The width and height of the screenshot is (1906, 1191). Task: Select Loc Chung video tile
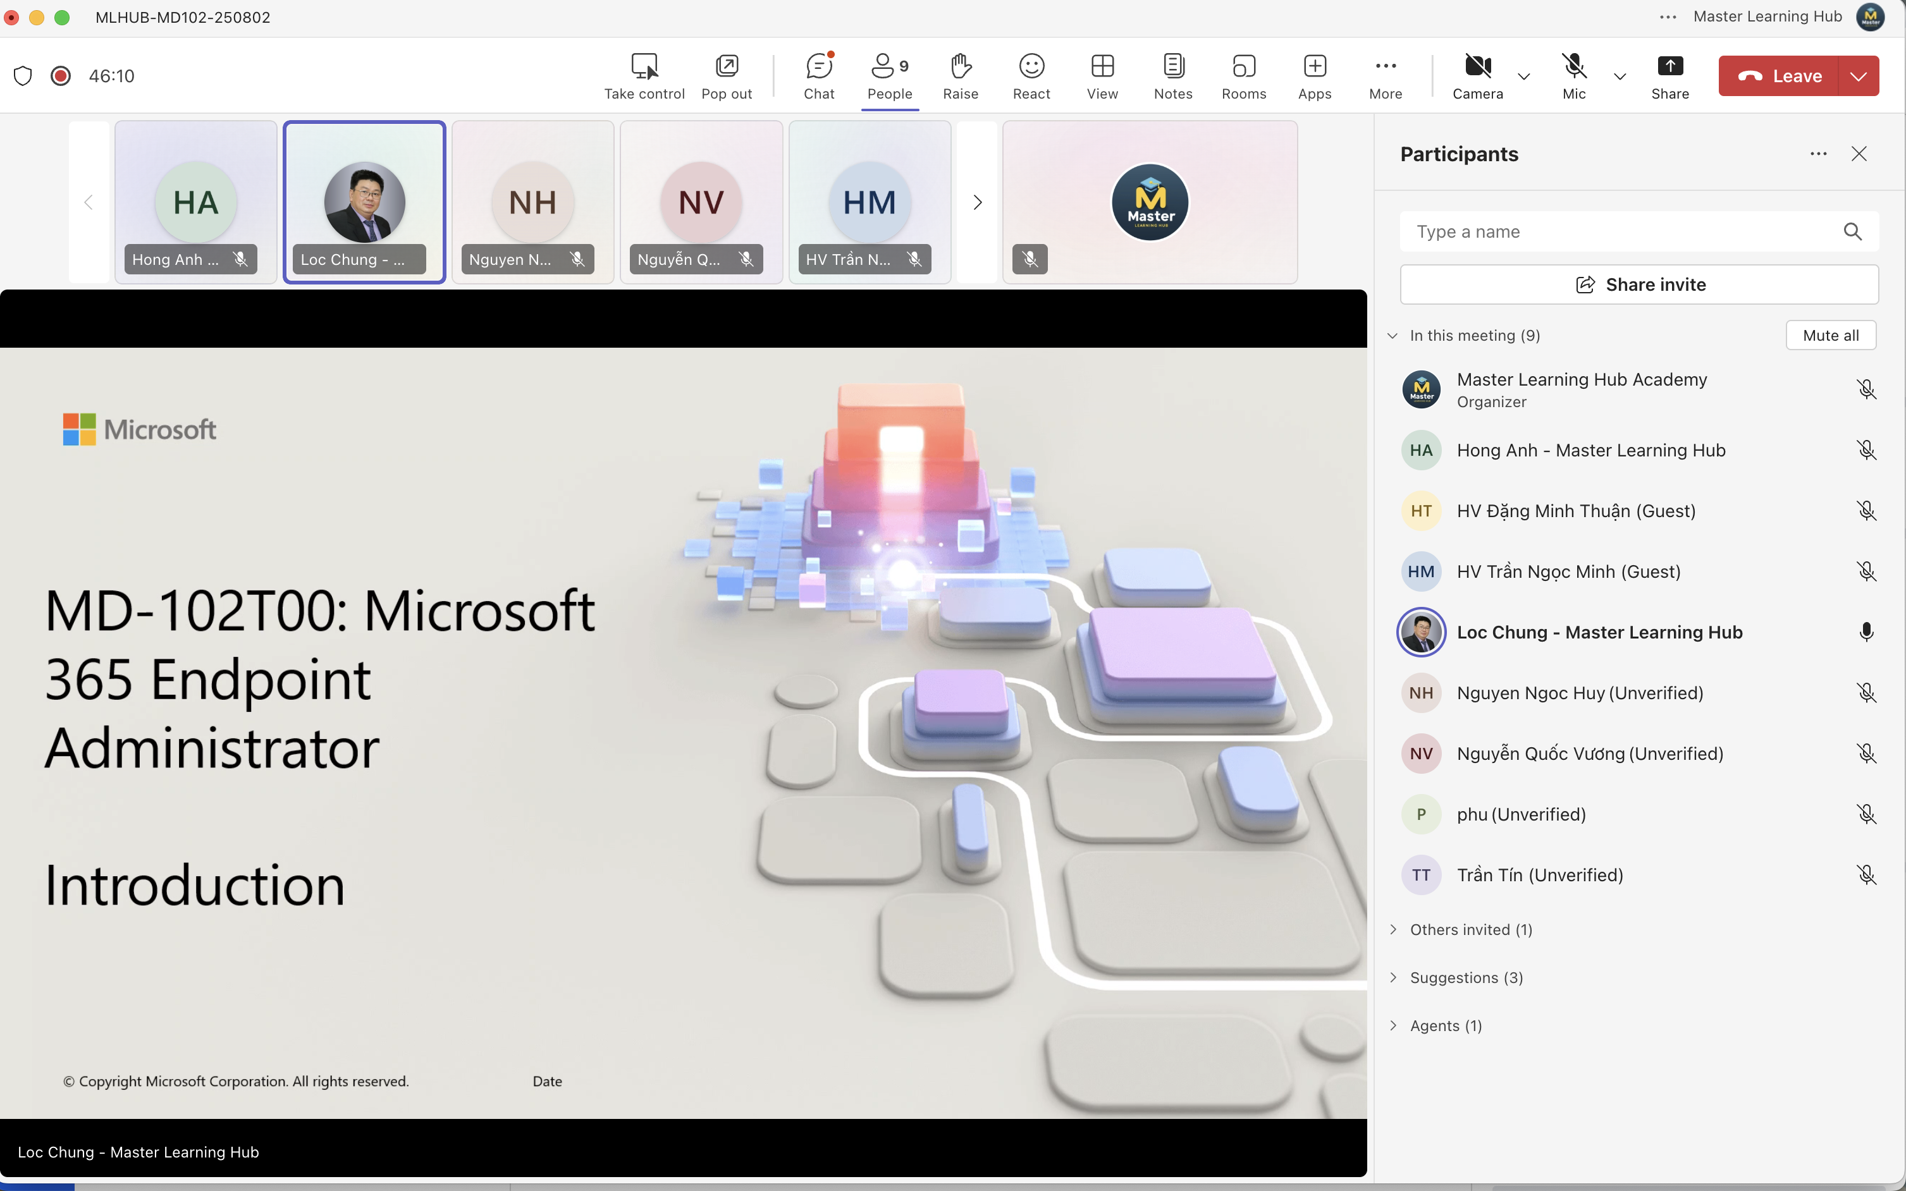tap(365, 202)
